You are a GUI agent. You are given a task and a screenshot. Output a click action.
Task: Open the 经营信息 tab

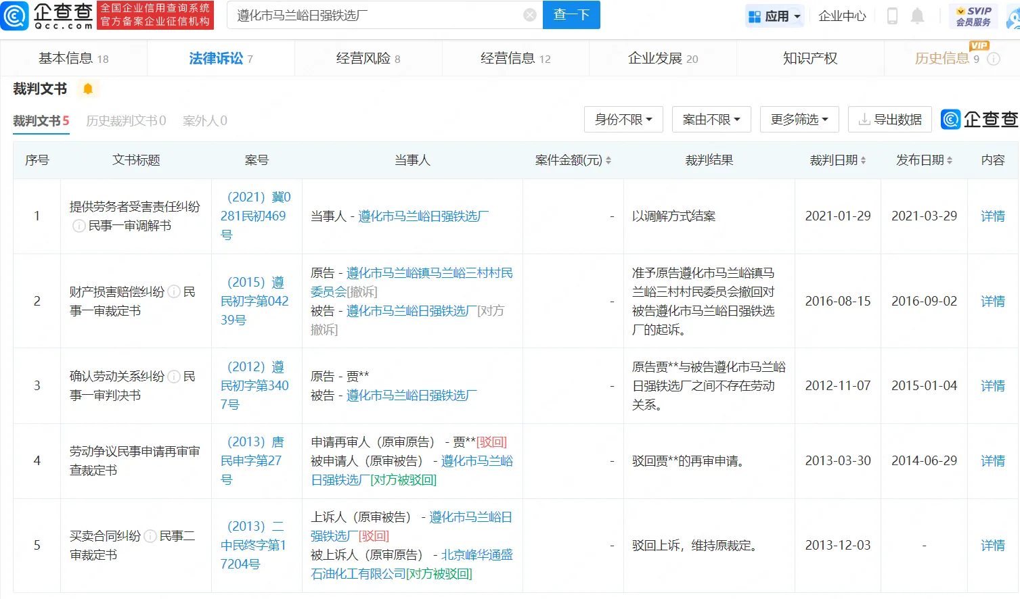516,59
